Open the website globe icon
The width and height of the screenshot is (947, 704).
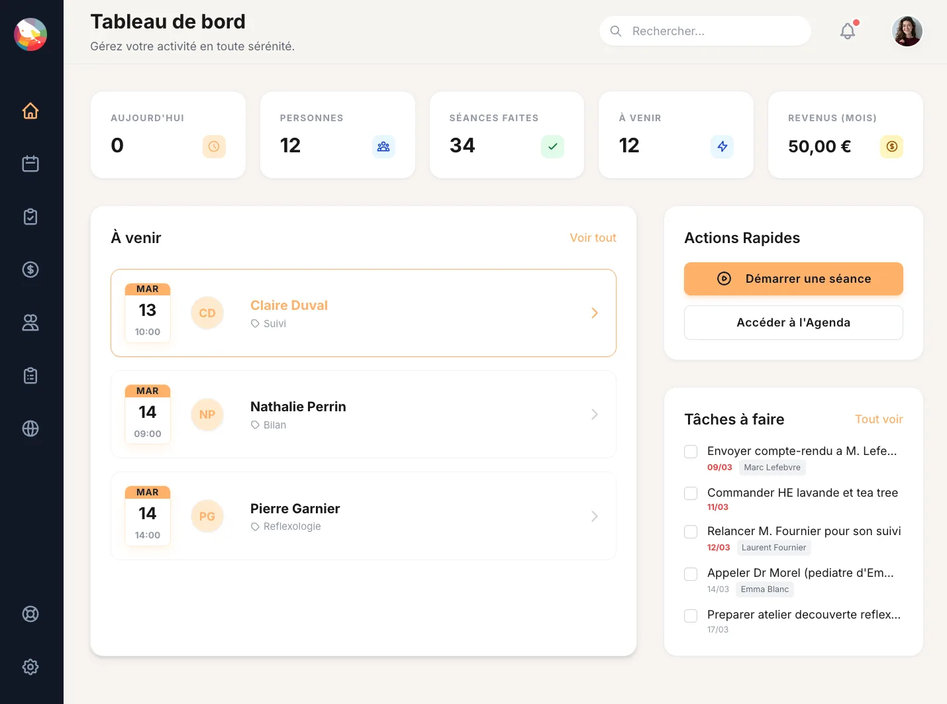30,428
